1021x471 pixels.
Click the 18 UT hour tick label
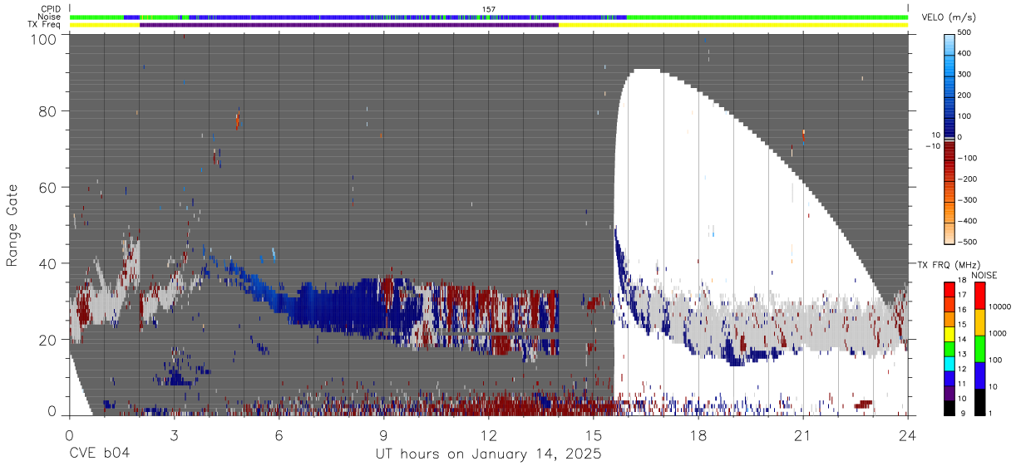[x=698, y=434]
